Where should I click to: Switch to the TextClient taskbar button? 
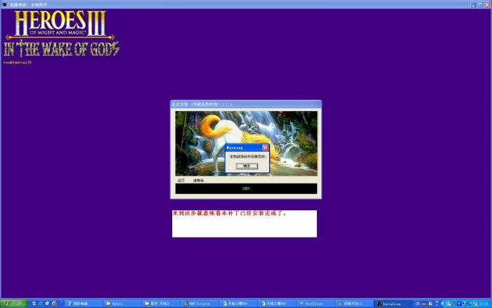pos(315,304)
